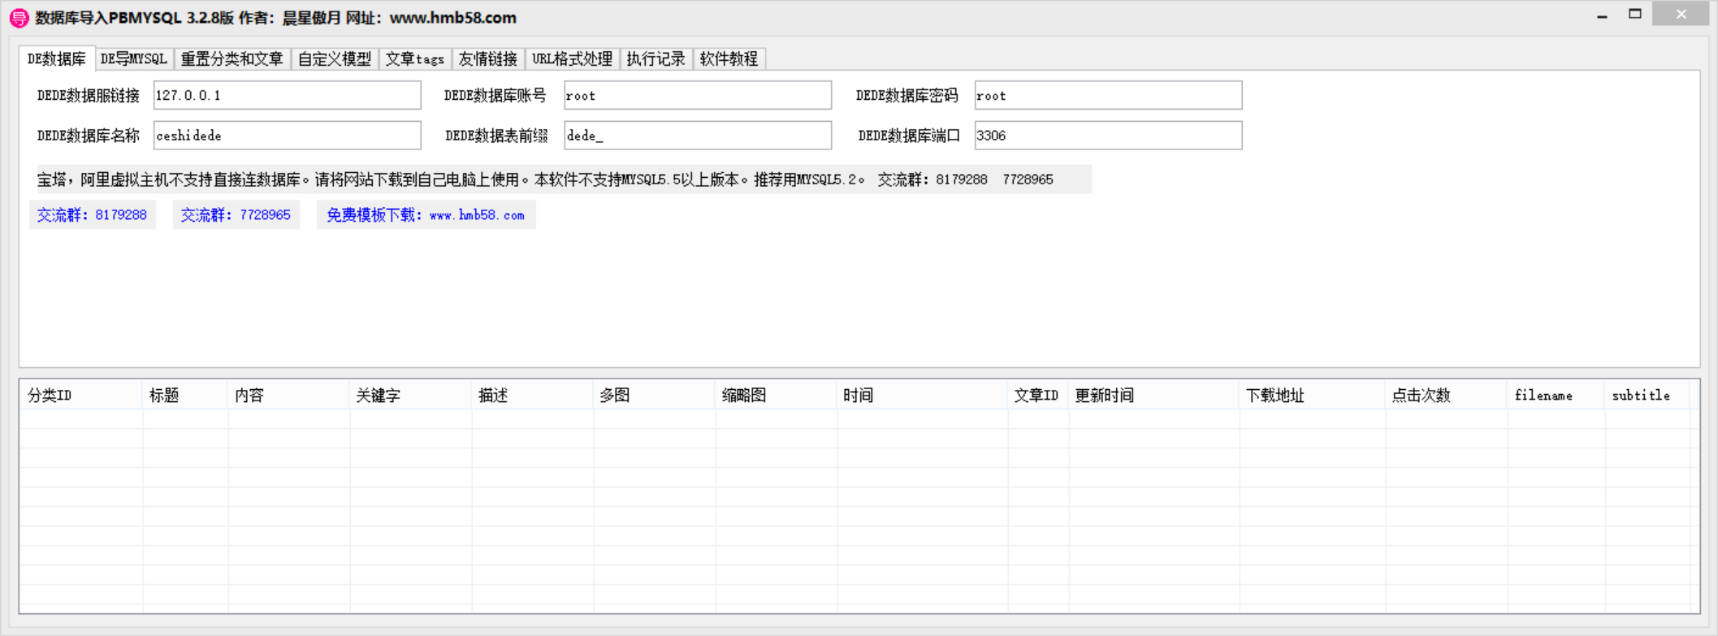
Task: Open the URL格式处理 tab
Action: coord(573,58)
